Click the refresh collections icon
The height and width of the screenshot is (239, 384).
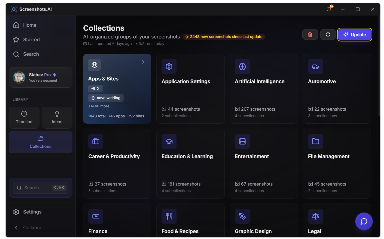tap(328, 34)
